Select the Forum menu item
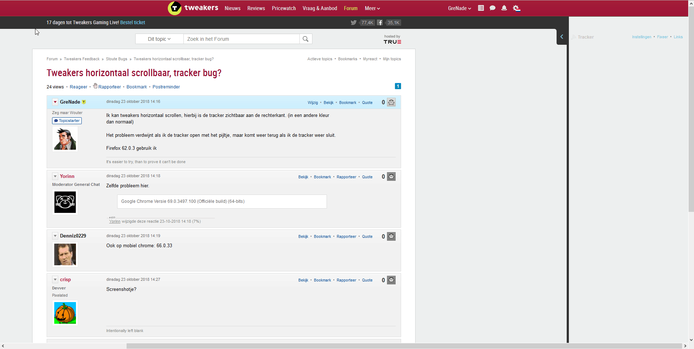Image resolution: width=694 pixels, height=349 pixels. pos(350,8)
